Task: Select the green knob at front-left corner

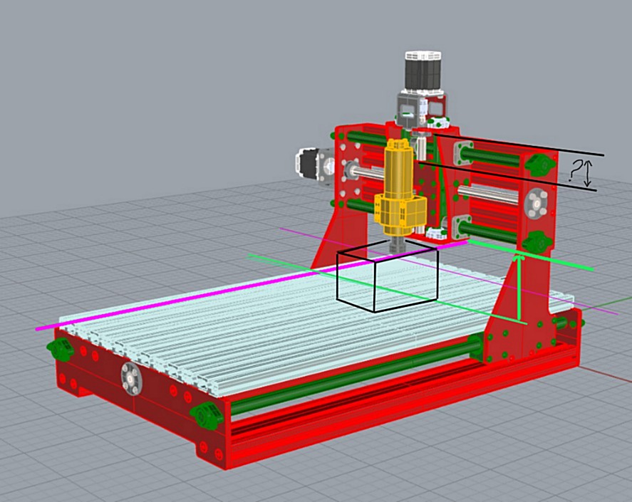Action: [61, 349]
